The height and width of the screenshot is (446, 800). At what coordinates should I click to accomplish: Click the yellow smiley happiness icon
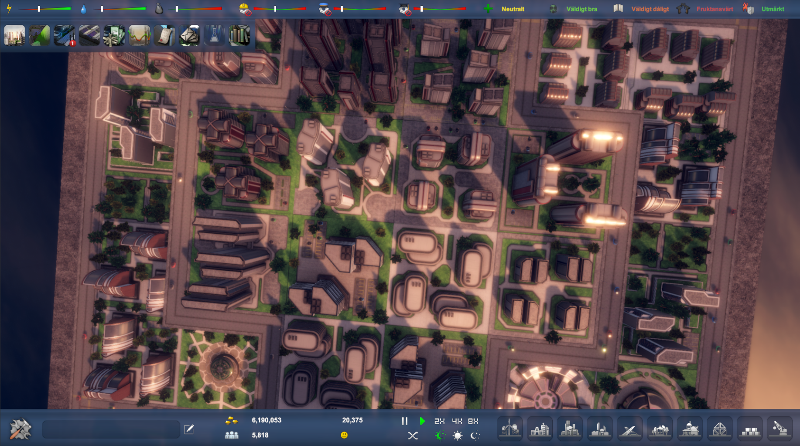[344, 435]
